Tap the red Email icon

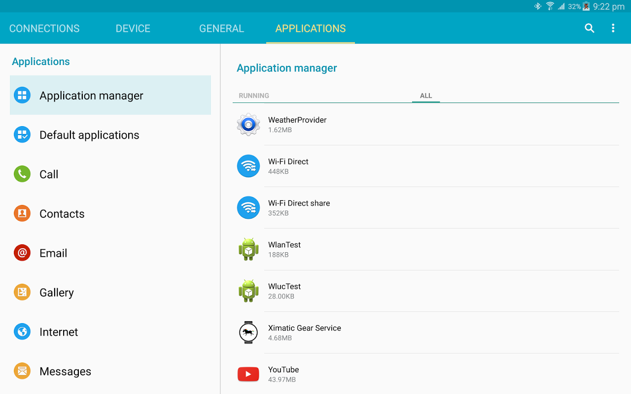[22, 253]
